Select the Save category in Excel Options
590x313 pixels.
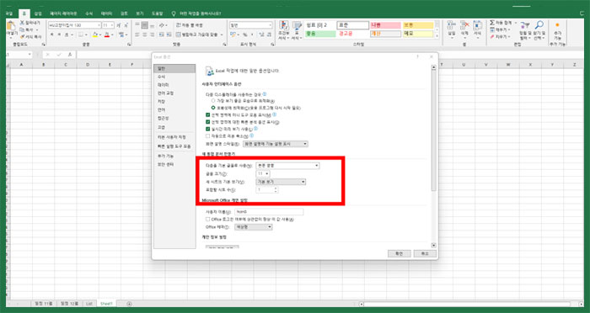174,102
